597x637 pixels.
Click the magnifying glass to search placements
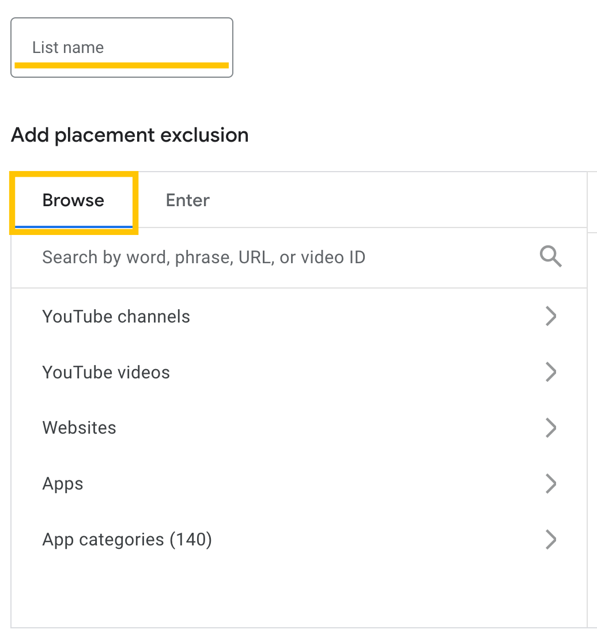(x=550, y=256)
